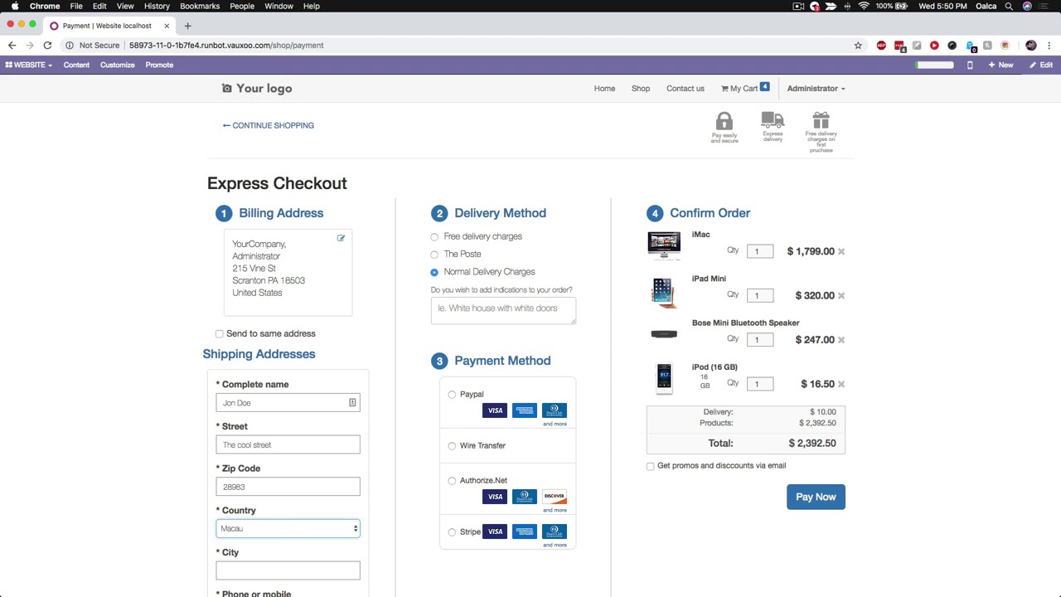Click the browser address bar URL

(226, 46)
